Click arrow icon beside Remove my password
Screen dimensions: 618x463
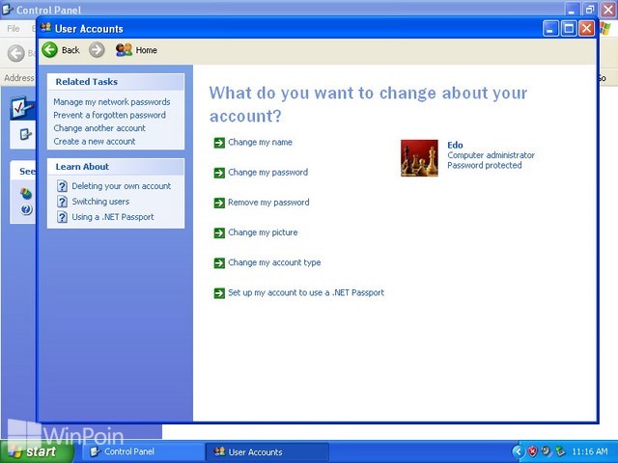(219, 203)
